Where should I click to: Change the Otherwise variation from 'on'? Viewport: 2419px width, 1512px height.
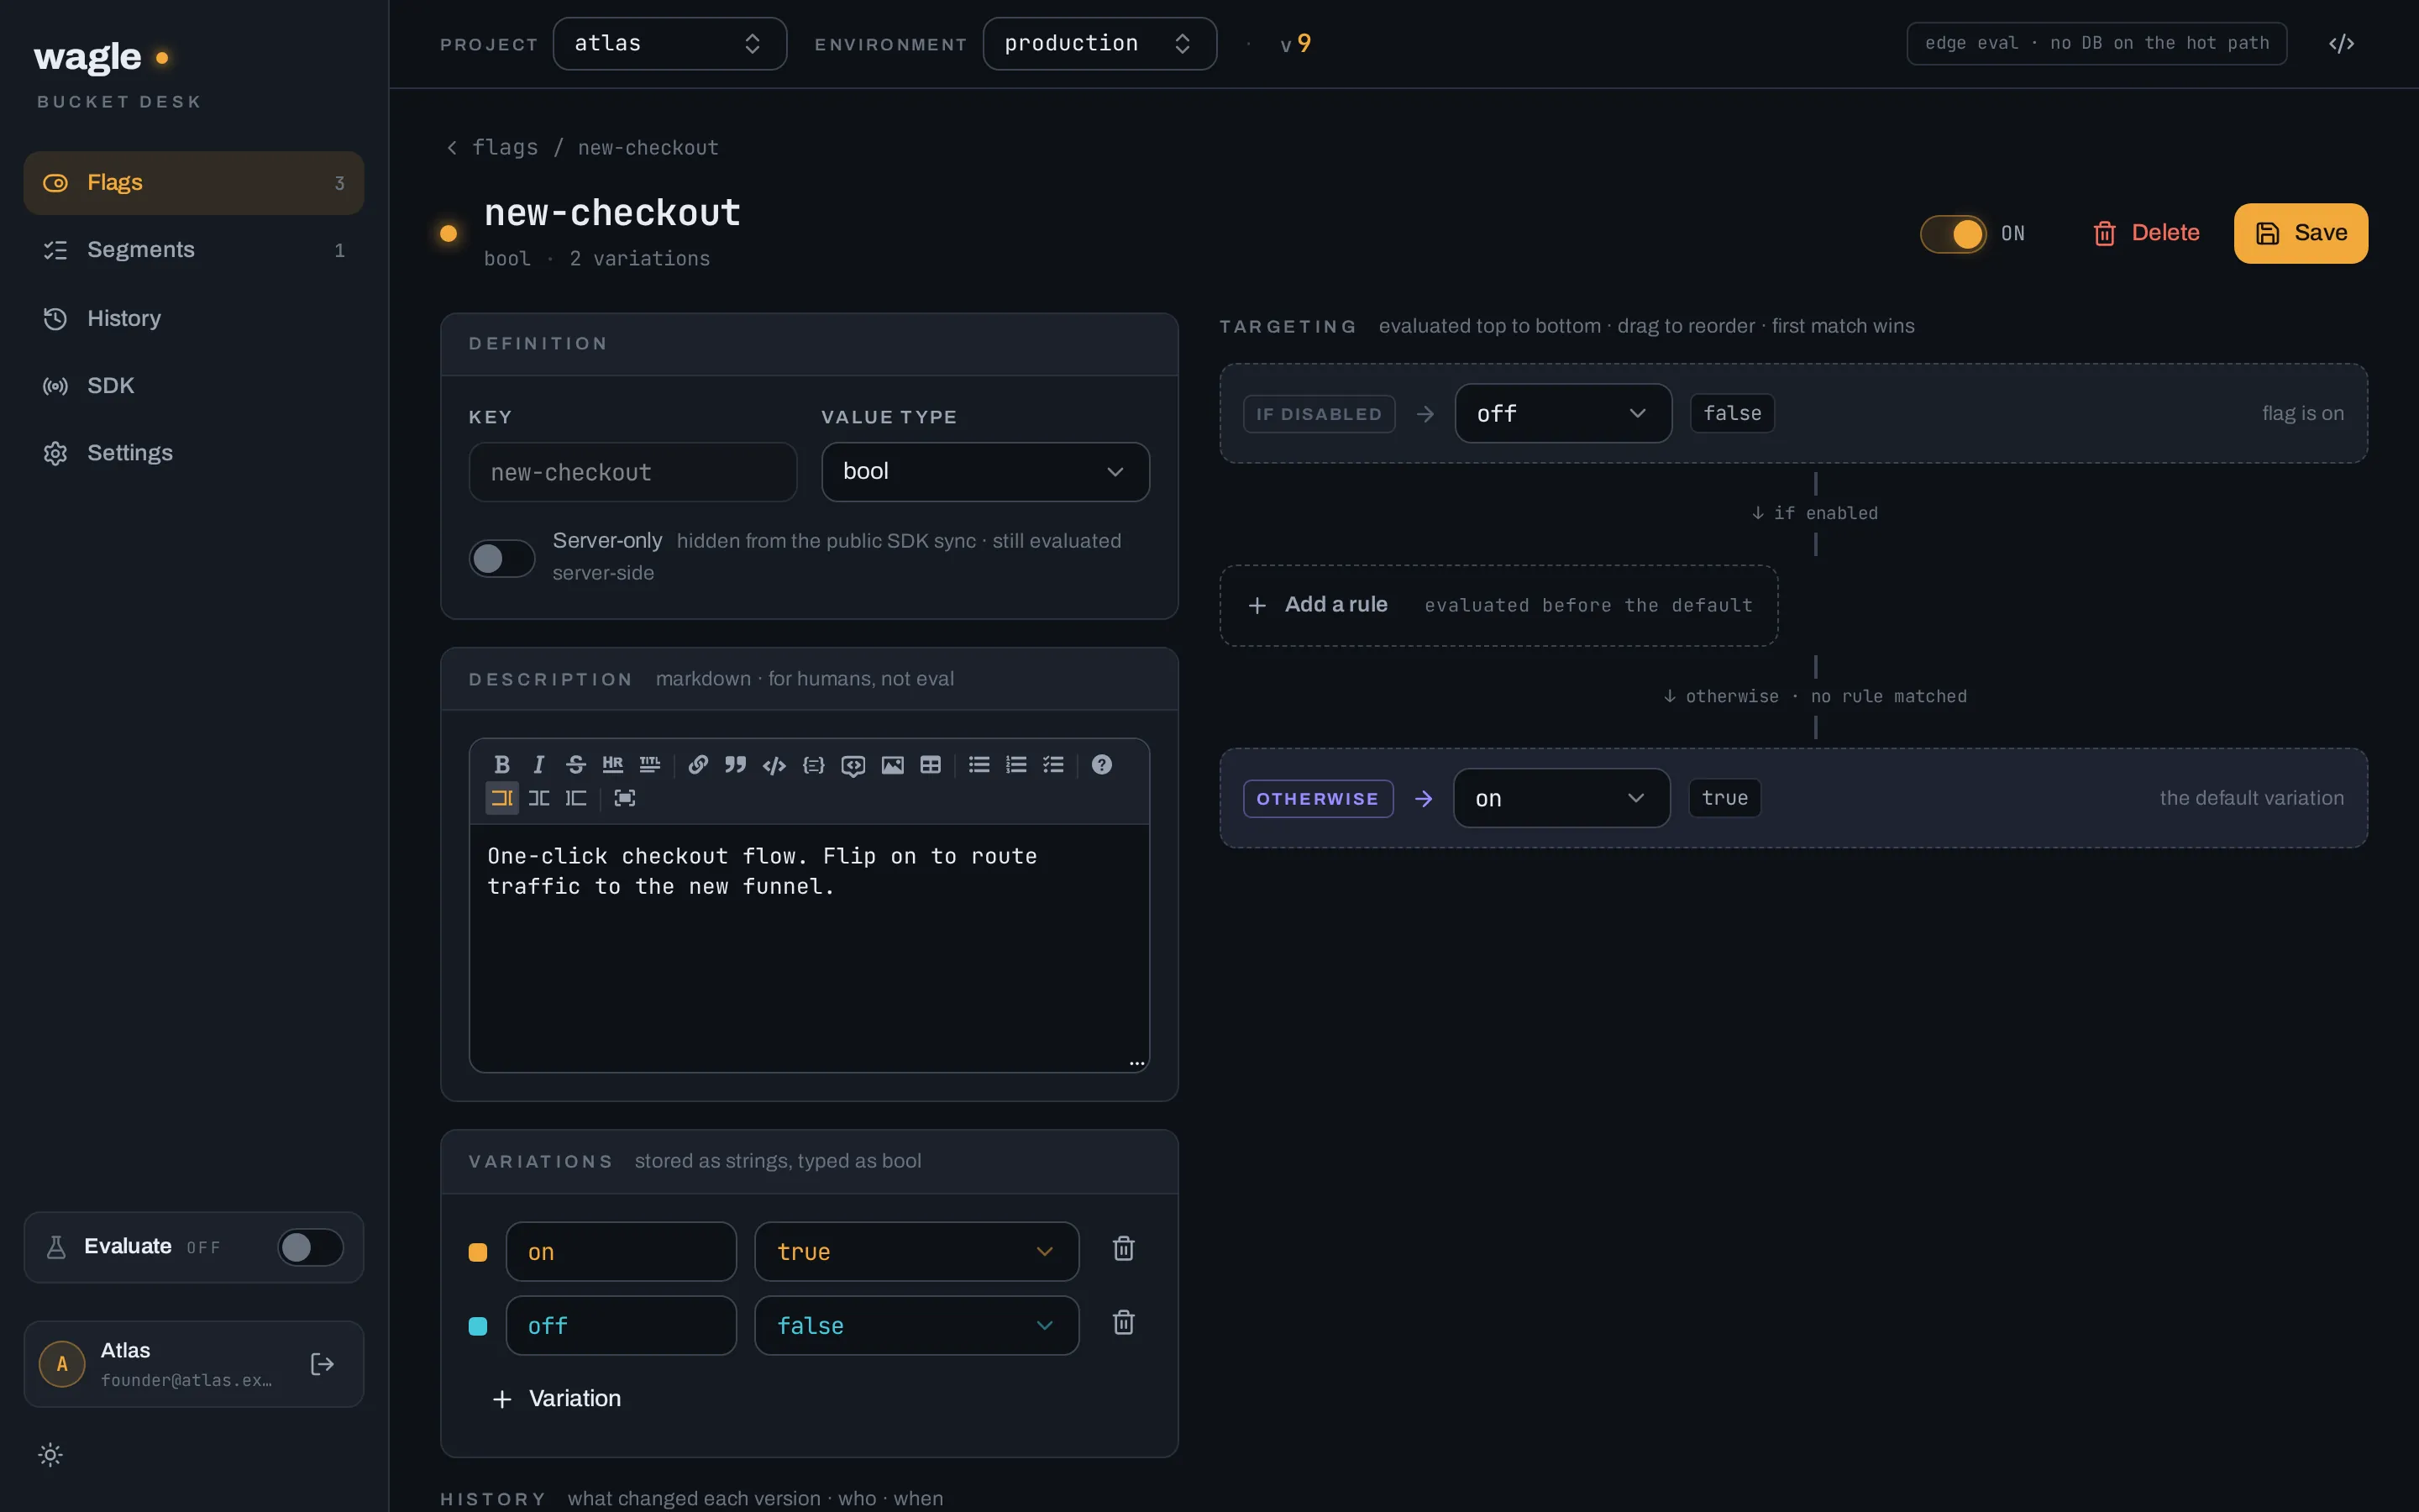tap(1561, 798)
